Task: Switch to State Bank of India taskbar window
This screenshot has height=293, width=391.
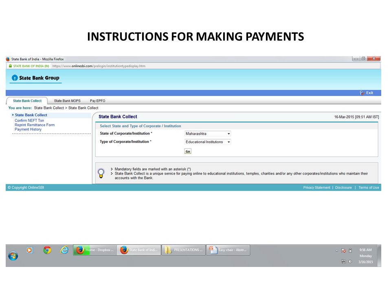Action: 139,250
